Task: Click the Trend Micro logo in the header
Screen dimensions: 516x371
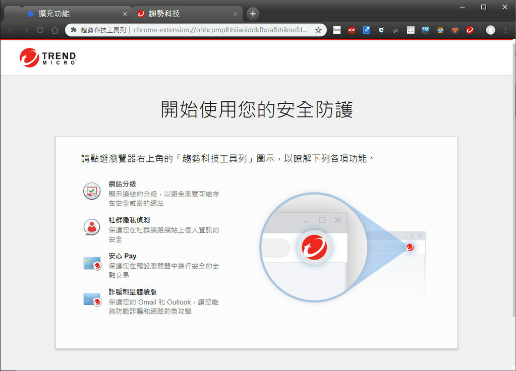Action: 48,58
